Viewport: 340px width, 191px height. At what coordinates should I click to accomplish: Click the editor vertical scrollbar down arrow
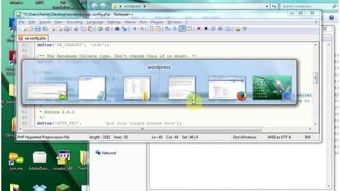point(316,124)
